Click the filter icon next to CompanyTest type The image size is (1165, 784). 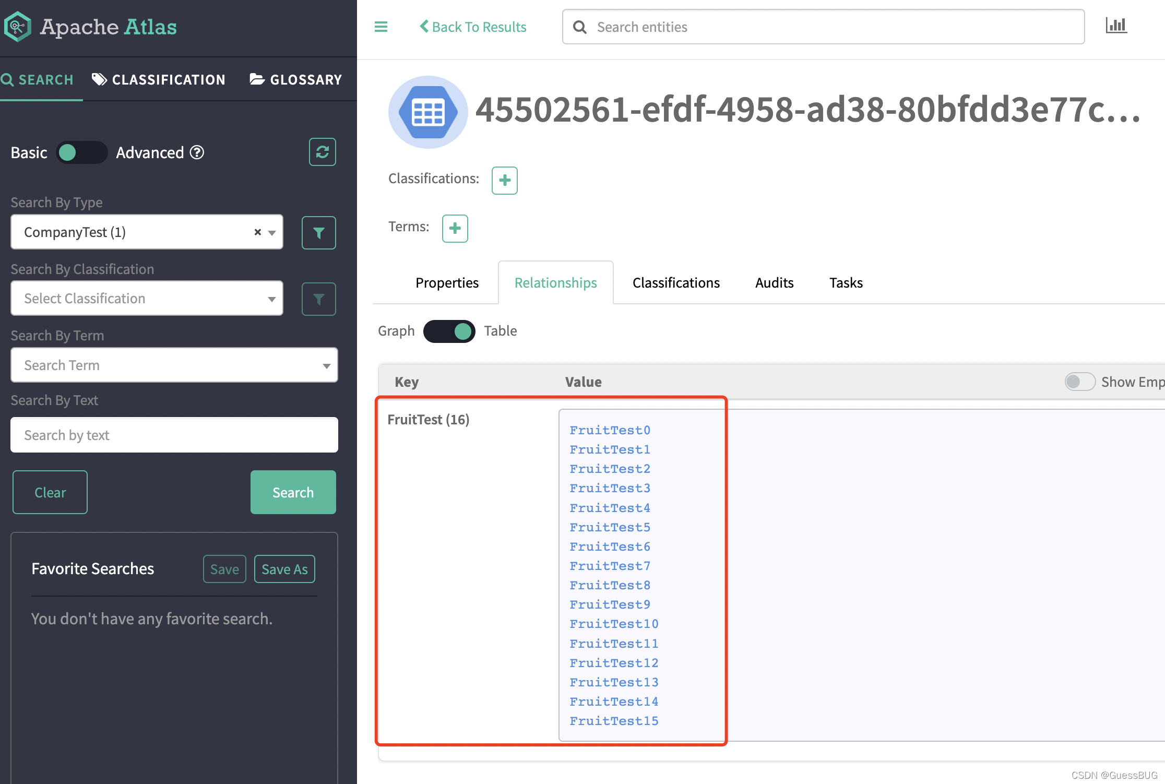(x=320, y=232)
